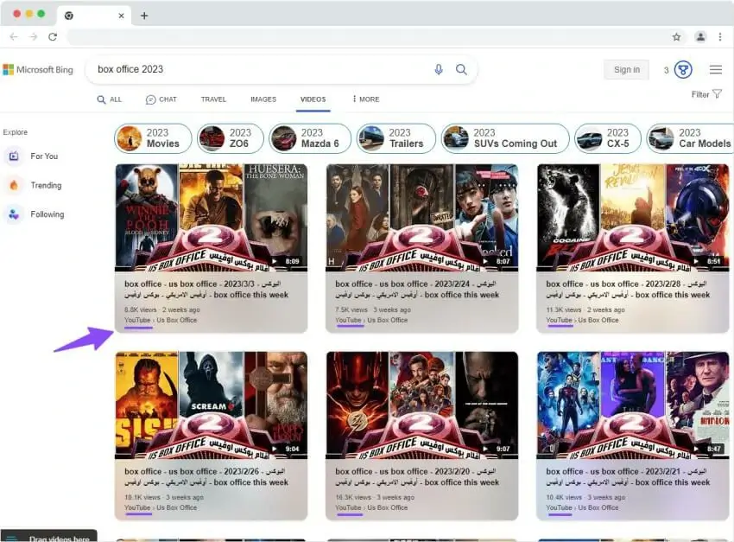
Task: Click the Microsoft Rewards trophy icon
Action: pyautogui.click(x=682, y=69)
